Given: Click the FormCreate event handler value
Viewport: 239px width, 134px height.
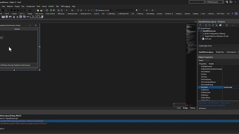Looking at the screenshot, I should pos(228,87).
